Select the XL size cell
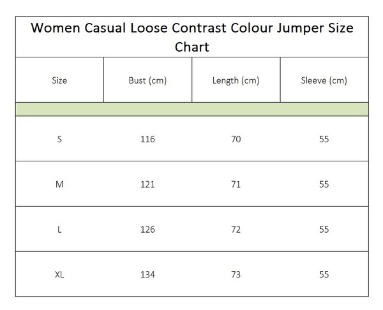The height and width of the screenshot is (310, 383). [x=59, y=275]
